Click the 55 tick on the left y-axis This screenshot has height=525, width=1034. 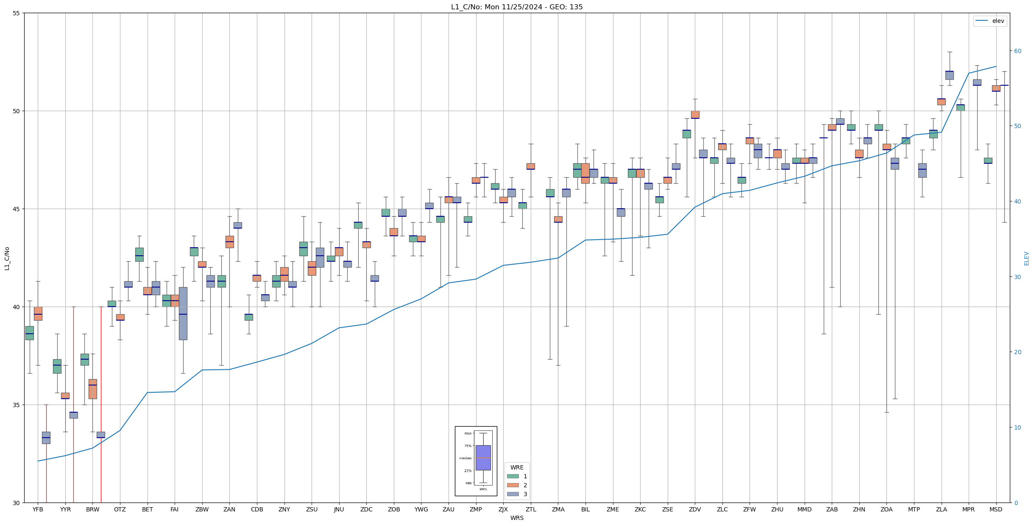pyautogui.click(x=17, y=13)
